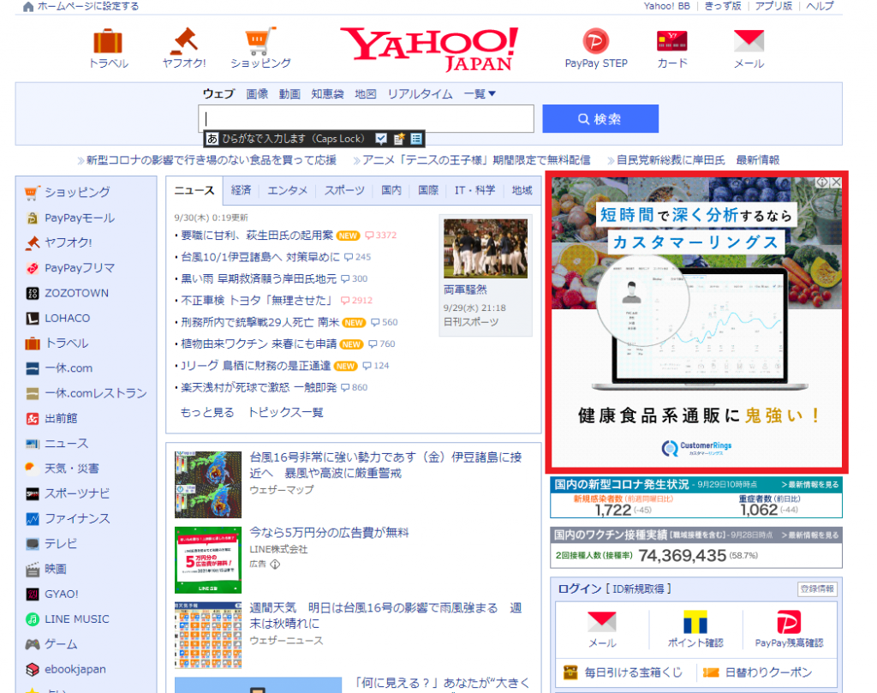This screenshot has width=877, height=693.
Task: Select the 画像 search tab
Action: tap(257, 94)
